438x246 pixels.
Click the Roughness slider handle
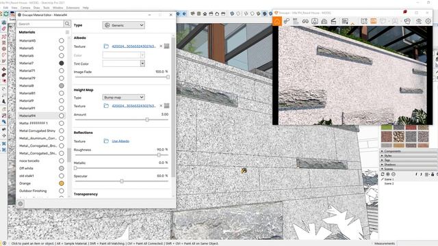click(159, 155)
